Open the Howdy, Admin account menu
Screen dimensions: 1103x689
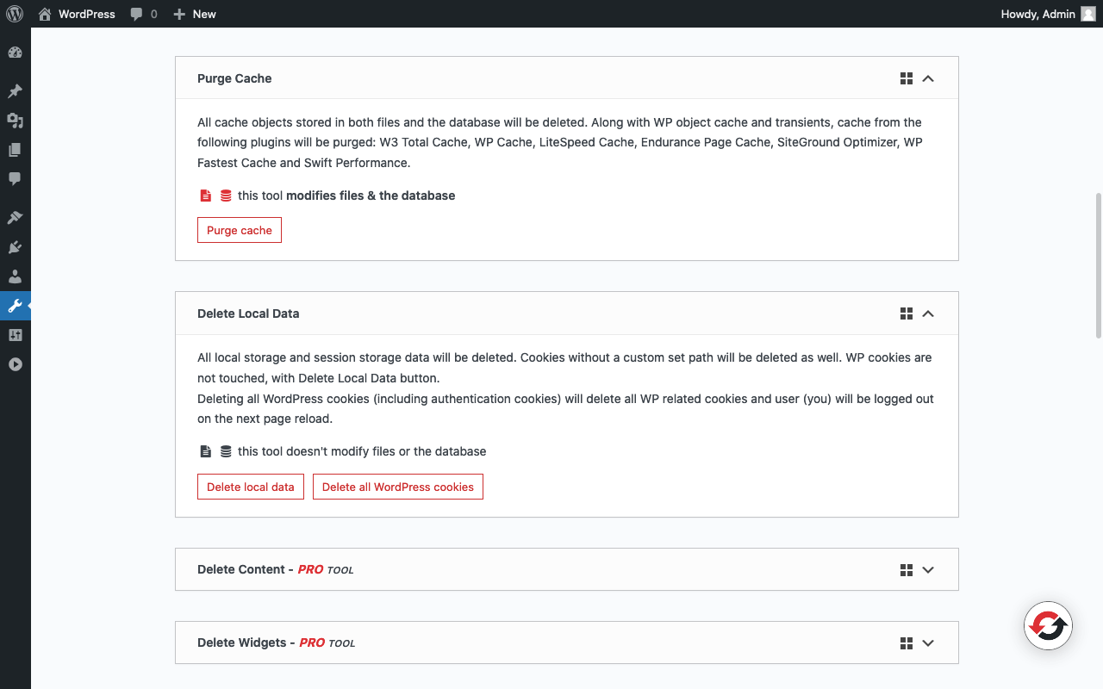pyautogui.click(x=1048, y=14)
